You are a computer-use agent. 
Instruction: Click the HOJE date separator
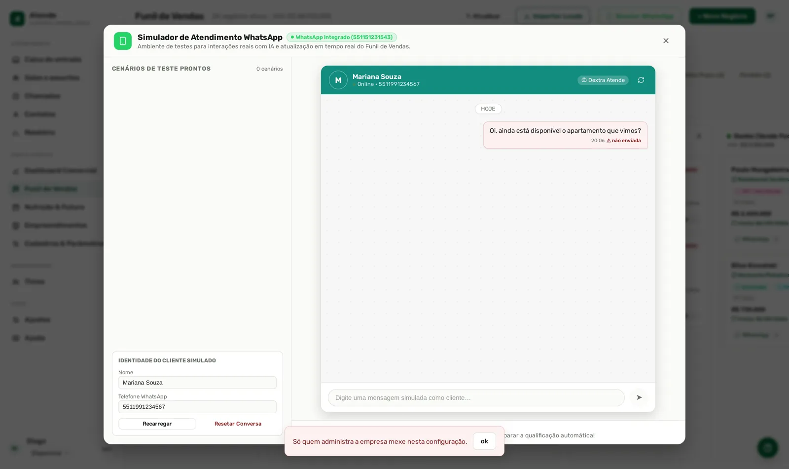click(x=488, y=109)
